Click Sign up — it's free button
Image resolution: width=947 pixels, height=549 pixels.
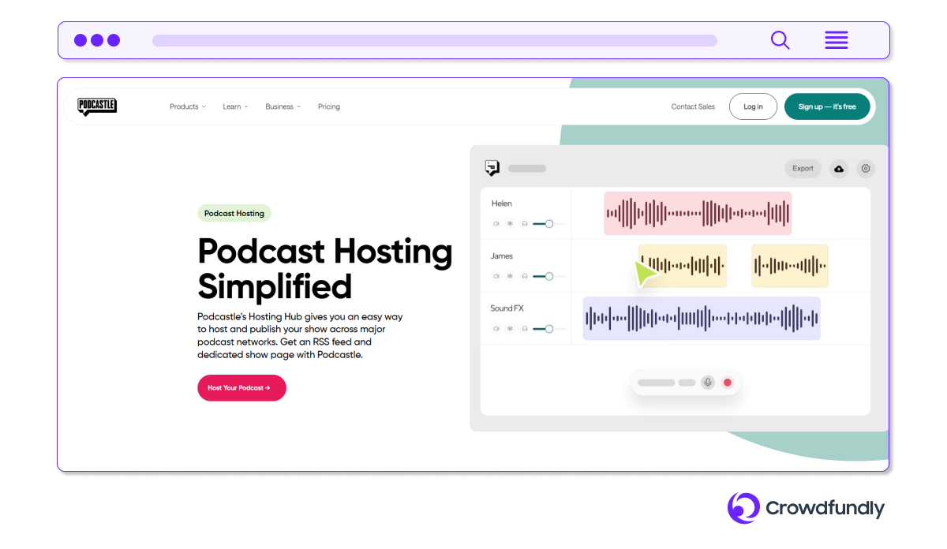(827, 106)
